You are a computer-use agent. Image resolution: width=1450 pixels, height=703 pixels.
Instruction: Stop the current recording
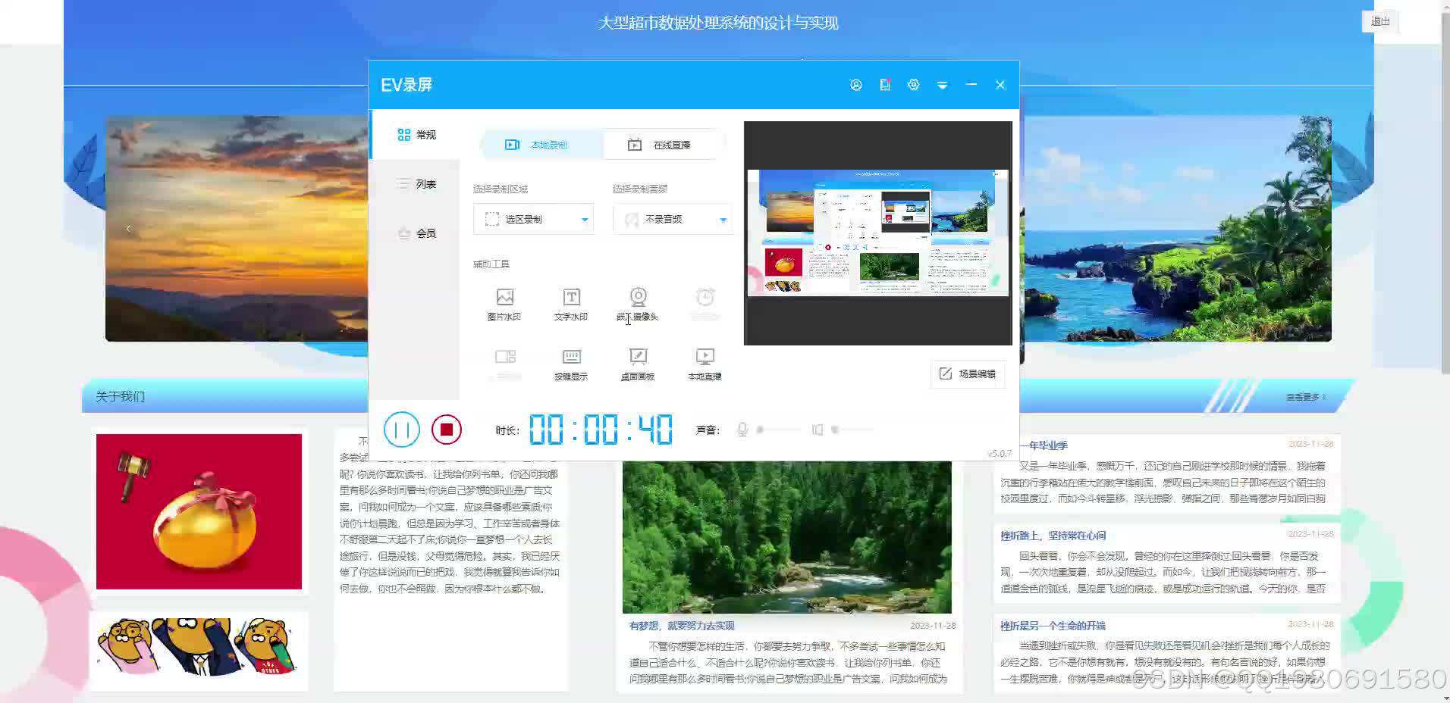pos(447,430)
